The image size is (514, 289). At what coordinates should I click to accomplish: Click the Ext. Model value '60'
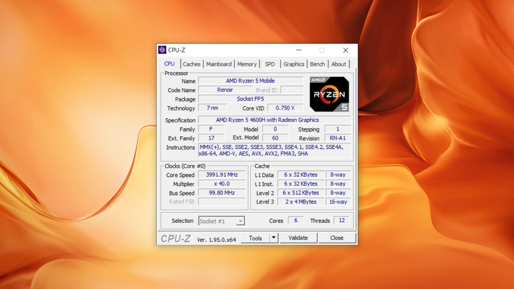(x=275, y=138)
